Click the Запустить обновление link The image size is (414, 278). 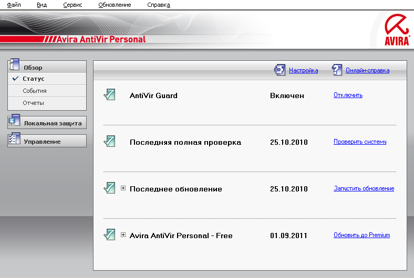coord(364,188)
